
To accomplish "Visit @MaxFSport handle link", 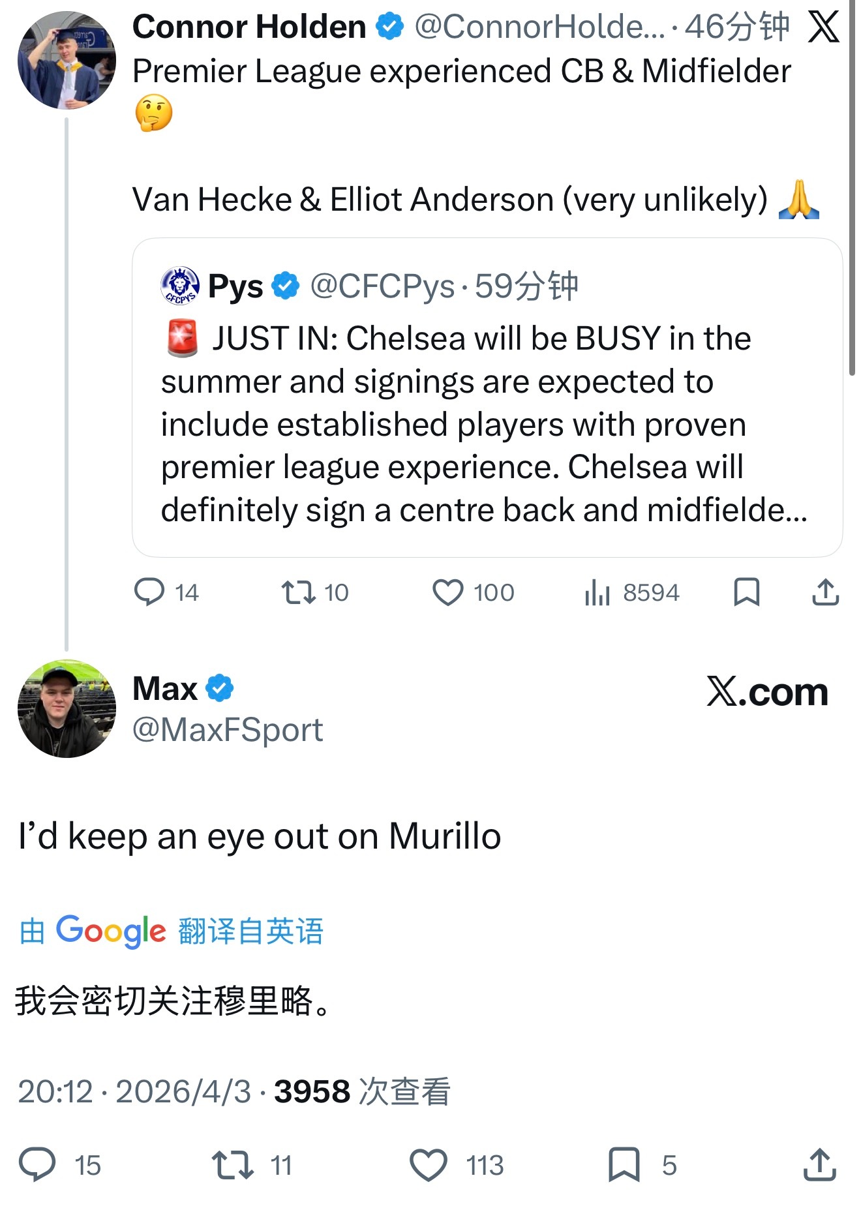I will coord(228,730).
